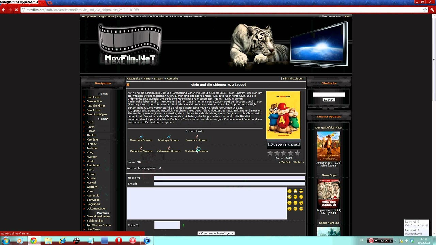This screenshot has width=436, height=245.
Task: Open Internet Explorer from the taskbar
Action: click(62, 241)
